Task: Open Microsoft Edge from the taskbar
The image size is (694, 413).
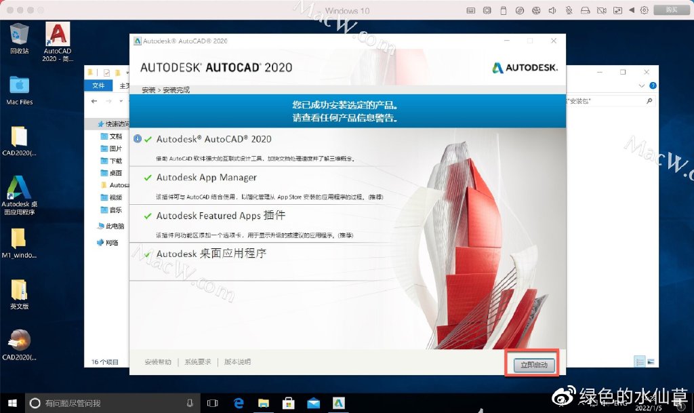Action: [238, 402]
